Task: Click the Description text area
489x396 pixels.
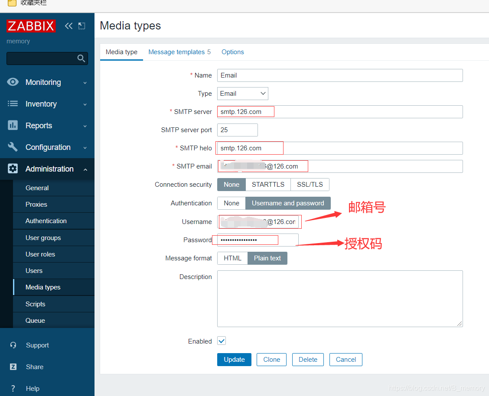Action: point(340,299)
